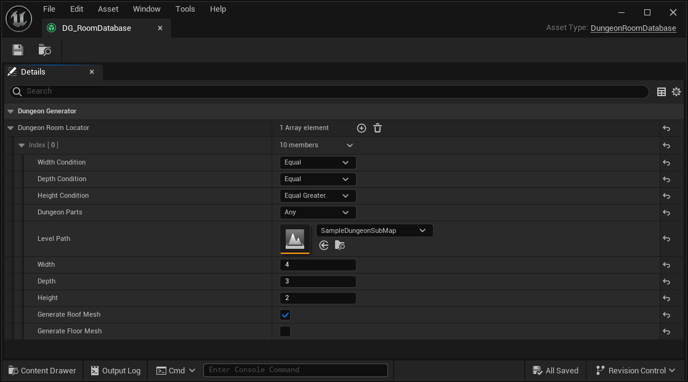Maximize the editor window
The image size is (688, 382).
click(647, 12)
